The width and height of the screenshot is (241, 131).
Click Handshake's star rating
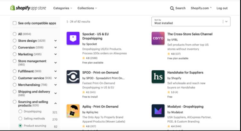pyautogui.click(x=173, y=92)
